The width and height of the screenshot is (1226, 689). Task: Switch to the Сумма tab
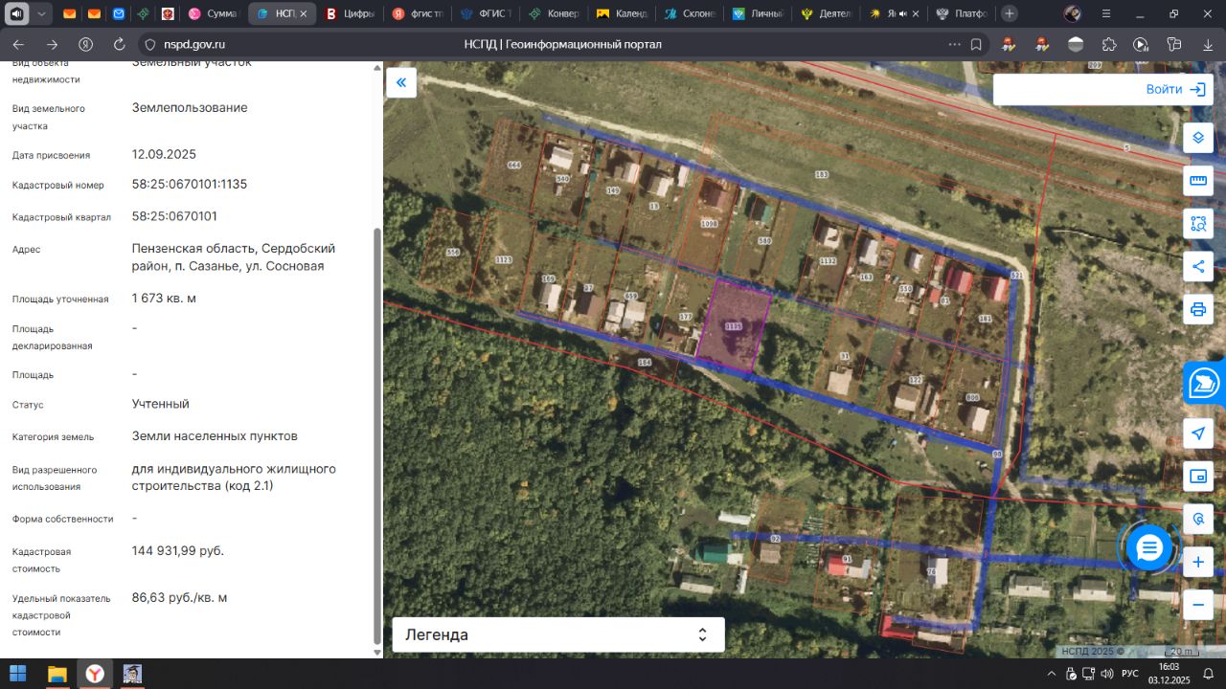[214, 14]
